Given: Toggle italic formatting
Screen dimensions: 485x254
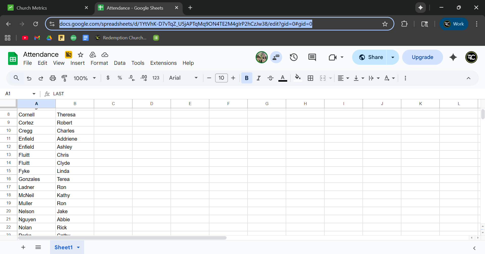Looking at the screenshot, I should tap(258, 78).
